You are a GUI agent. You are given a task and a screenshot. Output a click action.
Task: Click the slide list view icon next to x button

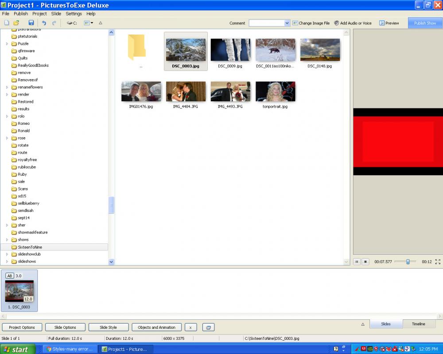pos(208,327)
